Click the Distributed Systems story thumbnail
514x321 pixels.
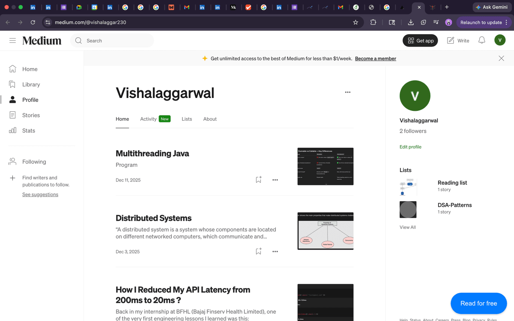(x=326, y=231)
